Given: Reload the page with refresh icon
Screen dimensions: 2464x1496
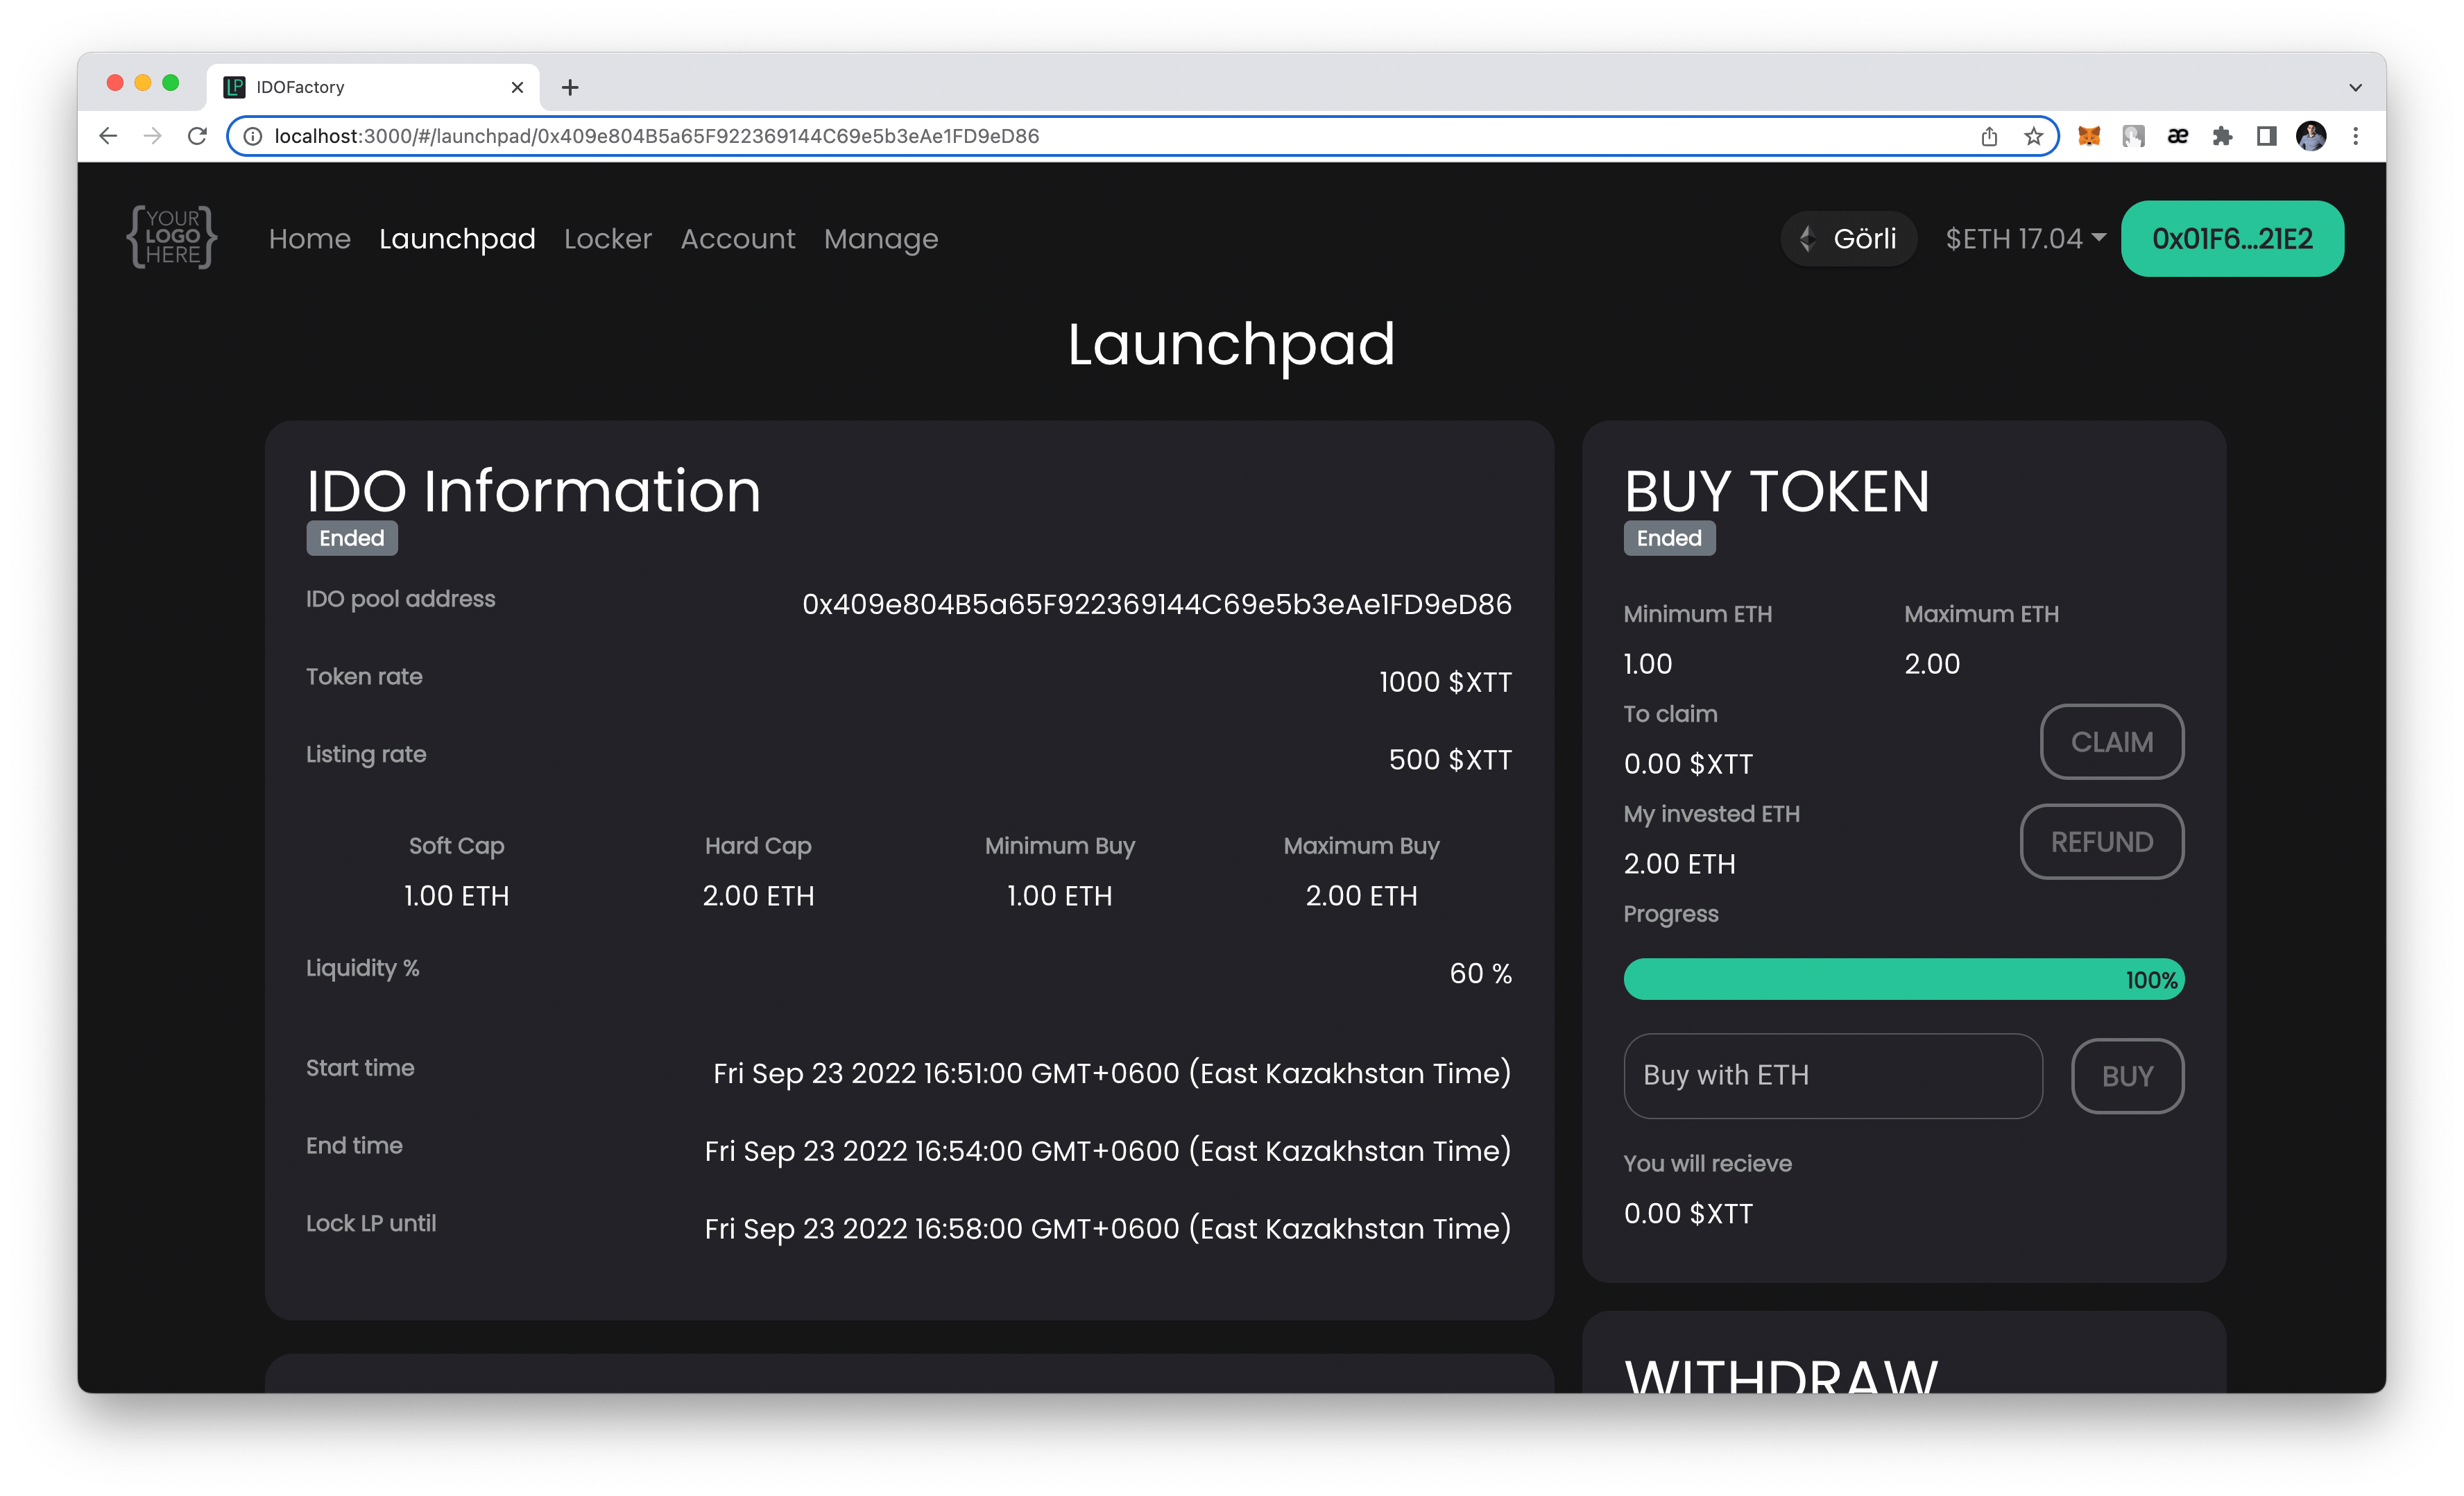Looking at the screenshot, I should pyautogui.click(x=197, y=136).
